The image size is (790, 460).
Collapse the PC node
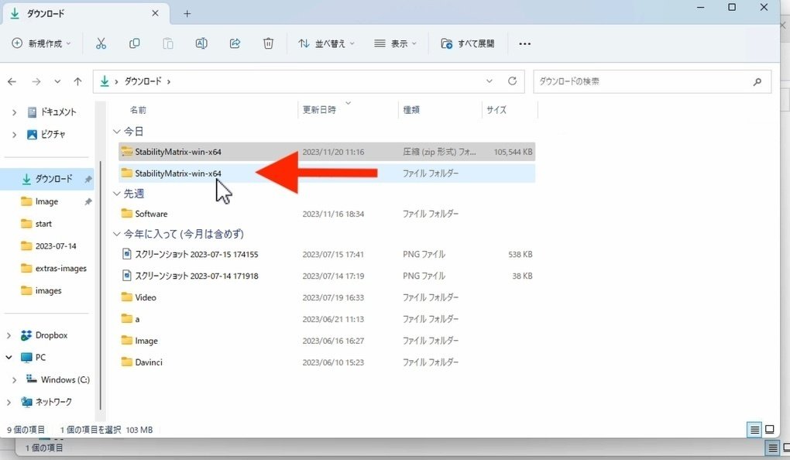point(9,357)
